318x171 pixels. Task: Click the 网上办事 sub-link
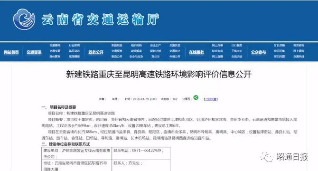point(217,46)
